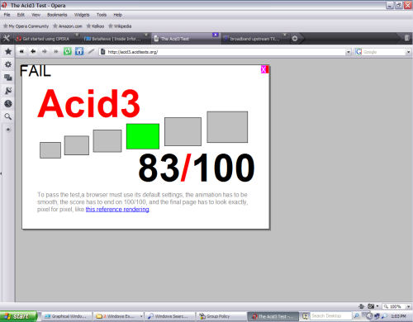Open the Search panel magnifier icon
The width and height of the screenshot is (413, 322).
pyautogui.click(x=8, y=116)
